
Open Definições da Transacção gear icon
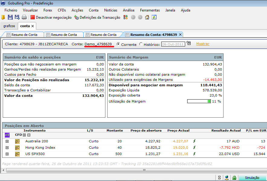point(76,17)
